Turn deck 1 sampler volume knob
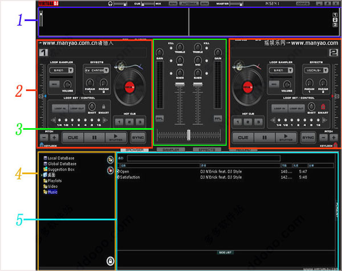The width and height of the screenshot is (342, 271). [x=67, y=84]
